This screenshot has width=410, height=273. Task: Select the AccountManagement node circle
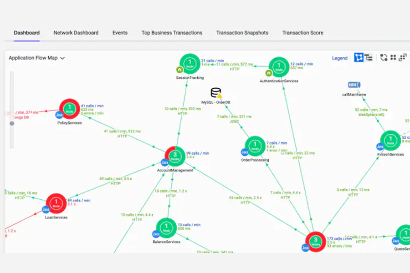[175, 157]
